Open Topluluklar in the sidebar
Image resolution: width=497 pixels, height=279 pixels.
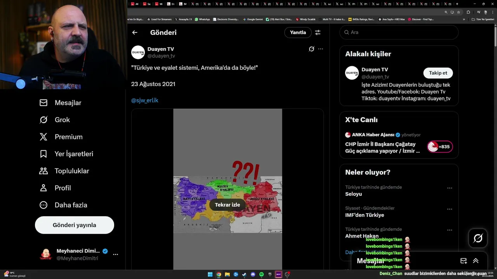click(64, 171)
